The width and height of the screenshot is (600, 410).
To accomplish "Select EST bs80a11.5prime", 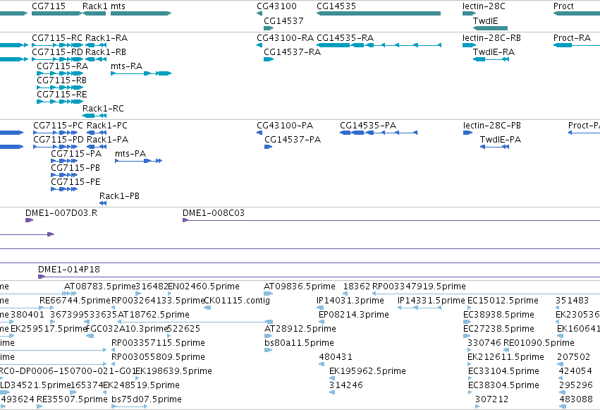I will pyautogui.click(x=299, y=344).
